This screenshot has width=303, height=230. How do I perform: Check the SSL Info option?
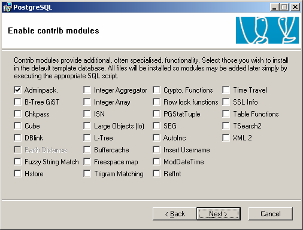[226, 102]
